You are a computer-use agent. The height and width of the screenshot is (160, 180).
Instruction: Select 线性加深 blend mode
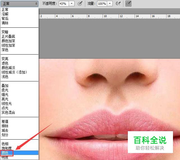click(19, 45)
